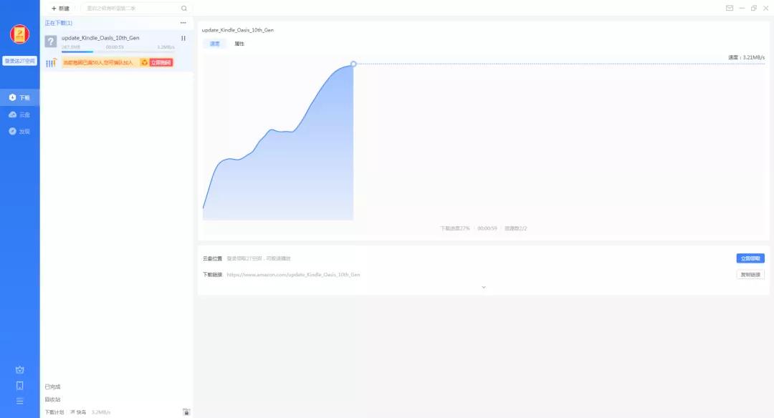Open the mail messages icon in title bar

[x=730, y=8]
